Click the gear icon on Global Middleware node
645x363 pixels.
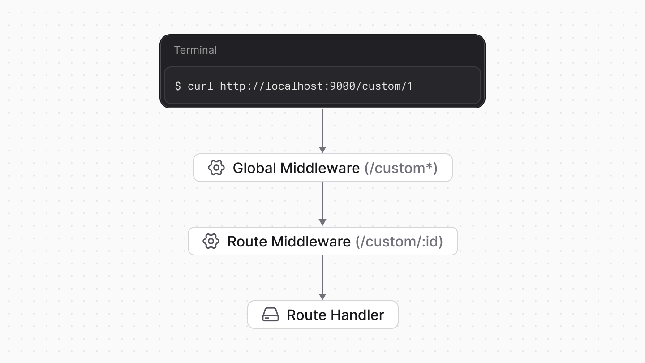[216, 168]
